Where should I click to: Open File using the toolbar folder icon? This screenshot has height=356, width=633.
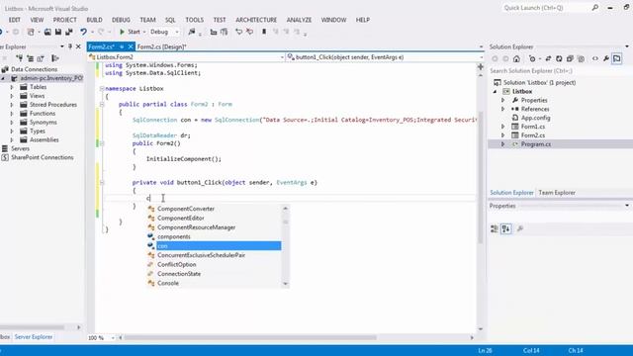pyautogui.click(x=47, y=32)
